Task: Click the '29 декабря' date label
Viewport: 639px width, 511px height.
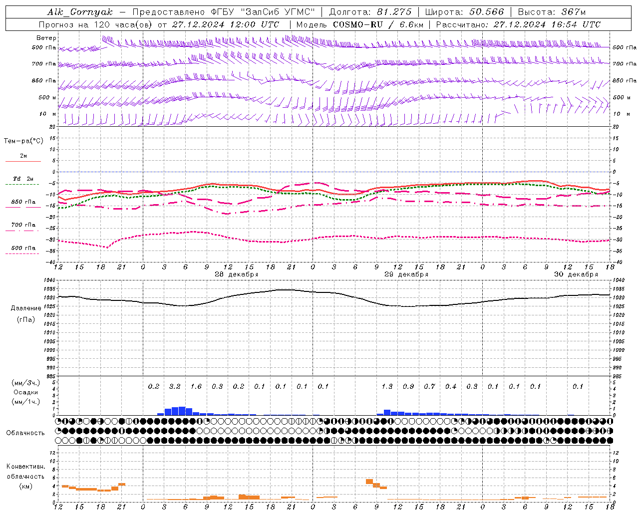Action: pos(406,274)
